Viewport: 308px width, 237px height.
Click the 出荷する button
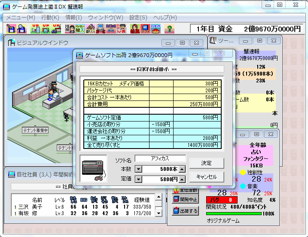point(186,211)
